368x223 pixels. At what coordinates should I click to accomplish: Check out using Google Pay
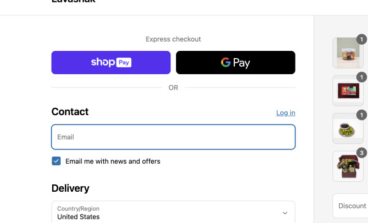[x=236, y=62]
